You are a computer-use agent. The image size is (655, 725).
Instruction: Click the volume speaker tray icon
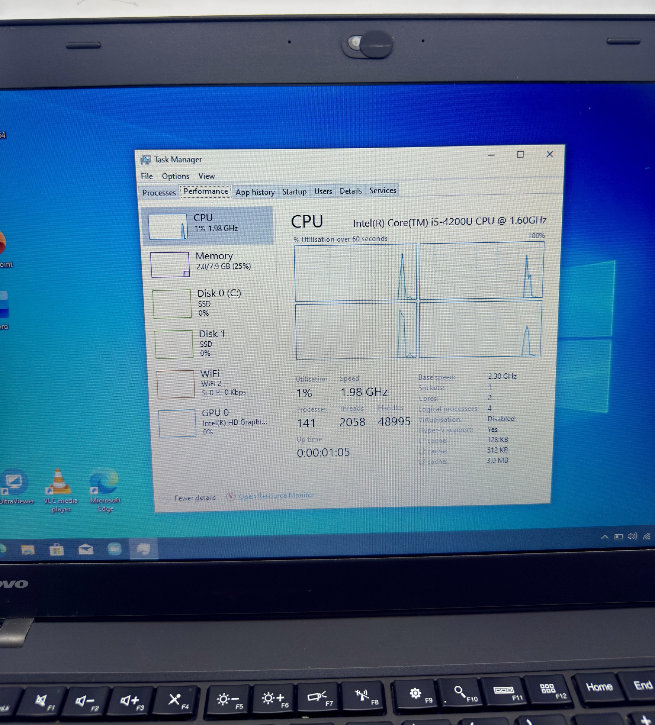(632, 536)
